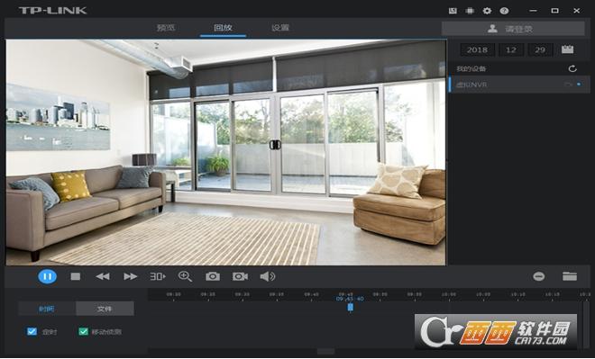Select the year field showing 2018
Screen dimensions: 595x359
point(478,49)
